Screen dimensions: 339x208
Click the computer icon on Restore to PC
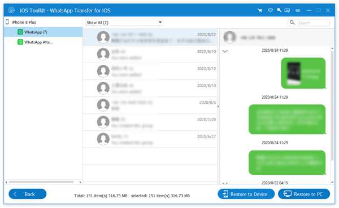(x=288, y=194)
